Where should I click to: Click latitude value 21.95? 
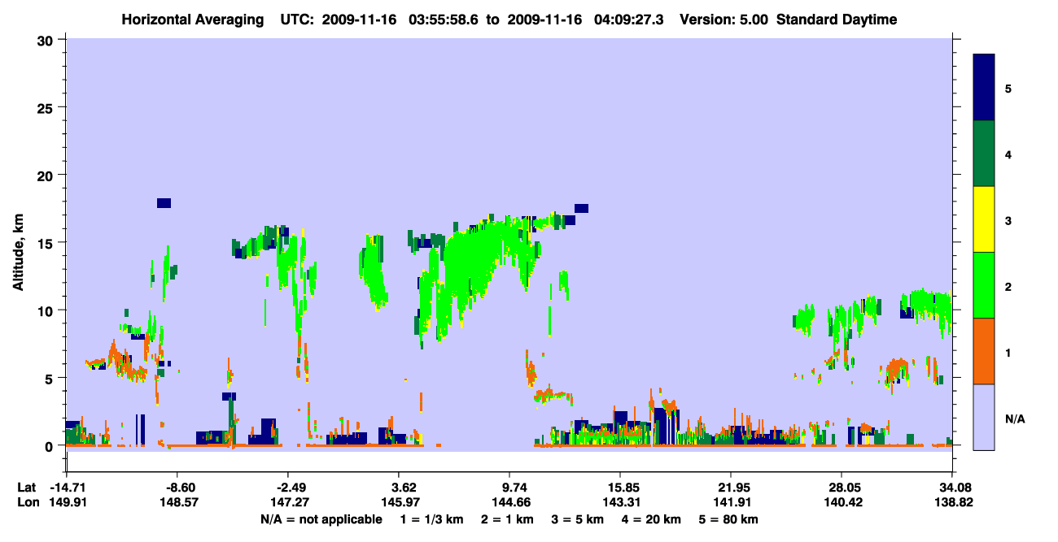point(732,488)
